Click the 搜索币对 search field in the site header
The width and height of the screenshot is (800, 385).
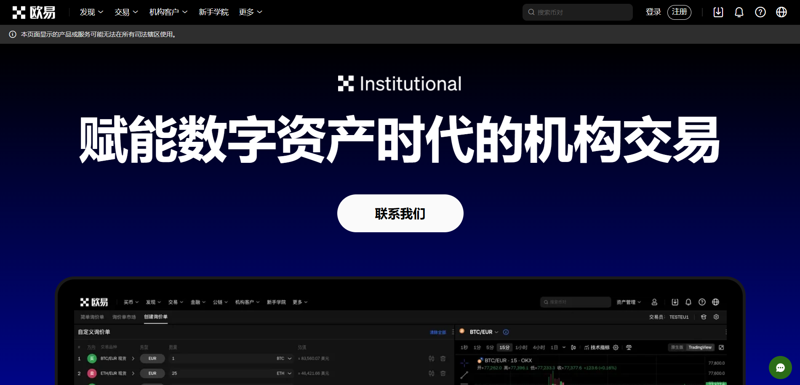pos(577,12)
